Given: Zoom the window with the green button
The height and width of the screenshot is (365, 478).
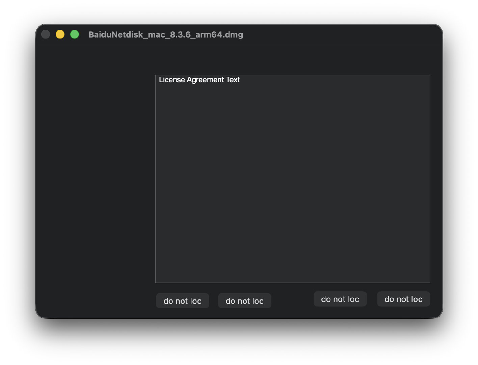Looking at the screenshot, I should [75, 34].
